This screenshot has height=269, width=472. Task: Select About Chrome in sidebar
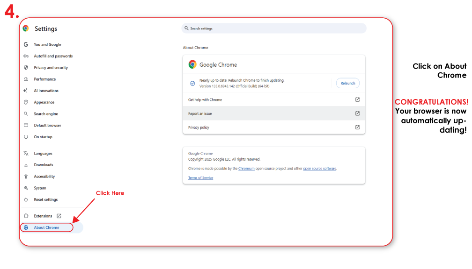pyautogui.click(x=47, y=227)
